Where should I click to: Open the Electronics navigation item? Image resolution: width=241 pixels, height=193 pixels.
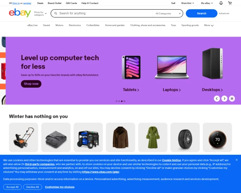(x=75, y=25)
